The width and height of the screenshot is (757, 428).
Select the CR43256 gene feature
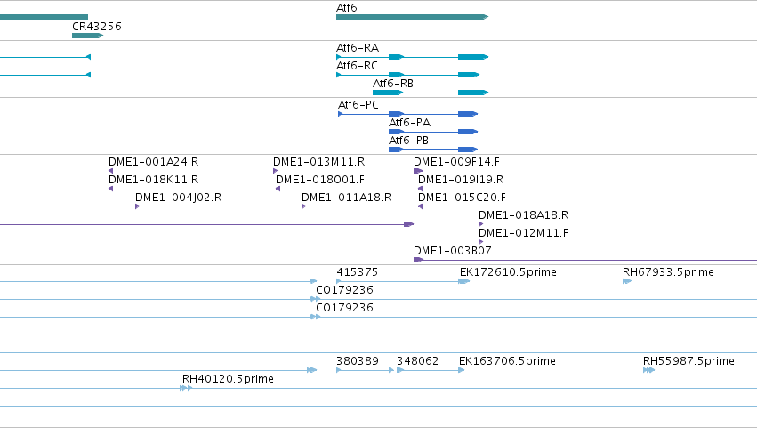tap(87, 36)
